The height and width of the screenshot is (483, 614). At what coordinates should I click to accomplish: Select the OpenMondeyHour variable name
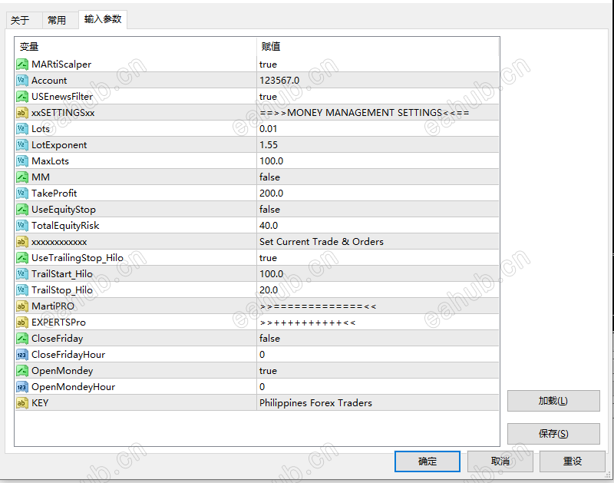coord(73,387)
